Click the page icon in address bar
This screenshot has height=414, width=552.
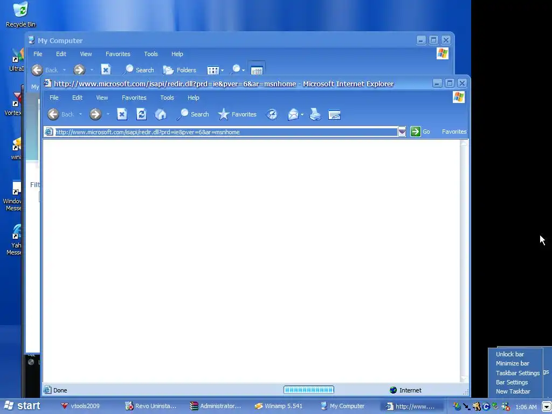(49, 132)
